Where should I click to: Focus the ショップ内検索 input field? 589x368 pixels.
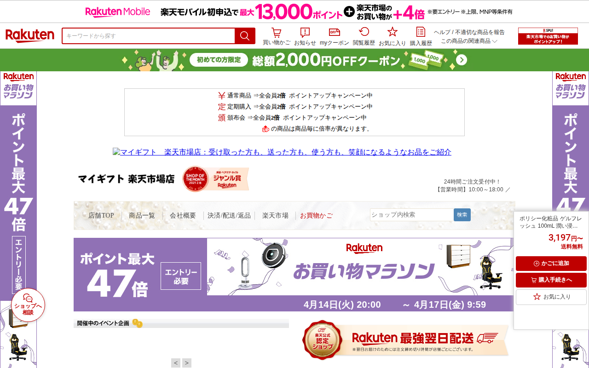coord(411,215)
